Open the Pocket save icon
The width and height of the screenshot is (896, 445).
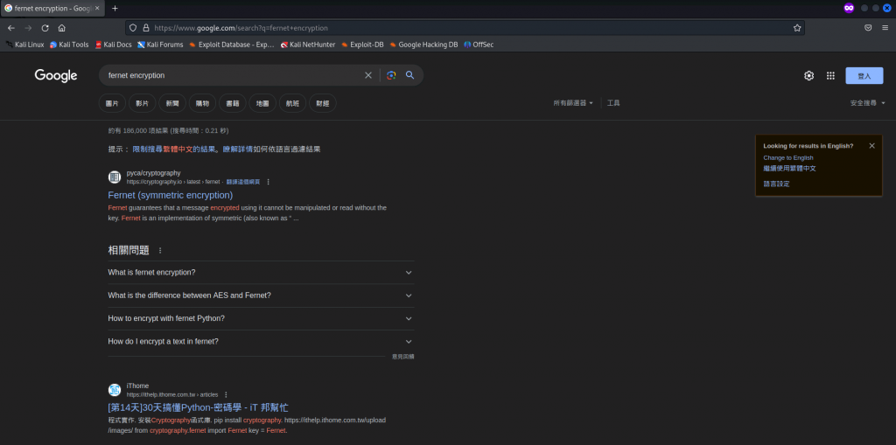coord(868,27)
